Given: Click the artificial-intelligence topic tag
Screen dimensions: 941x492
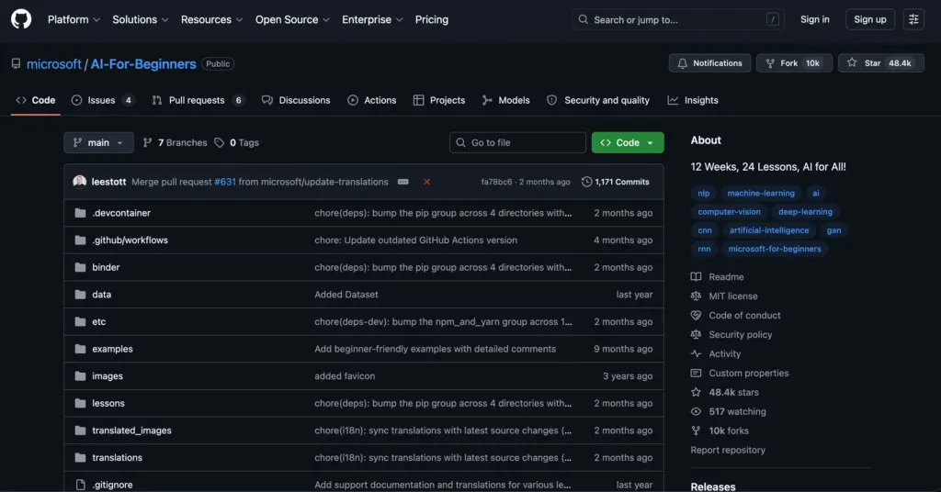Looking at the screenshot, I should click(769, 230).
